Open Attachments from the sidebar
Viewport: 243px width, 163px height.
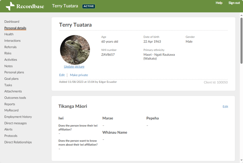point(13,91)
